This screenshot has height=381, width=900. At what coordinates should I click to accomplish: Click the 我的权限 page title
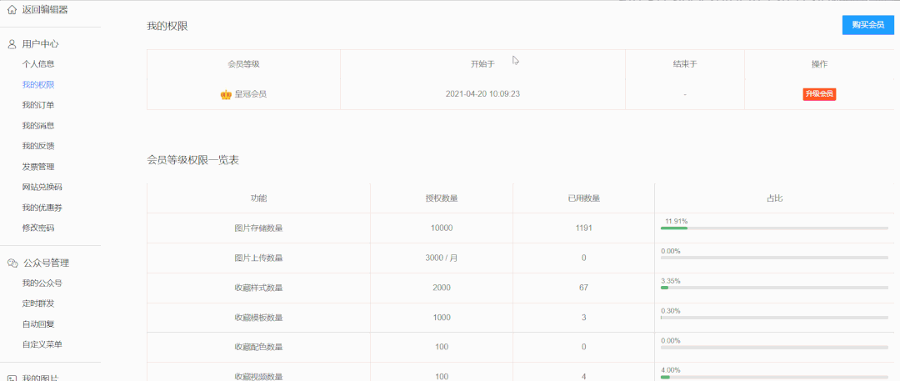pyautogui.click(x=167, y=25)
